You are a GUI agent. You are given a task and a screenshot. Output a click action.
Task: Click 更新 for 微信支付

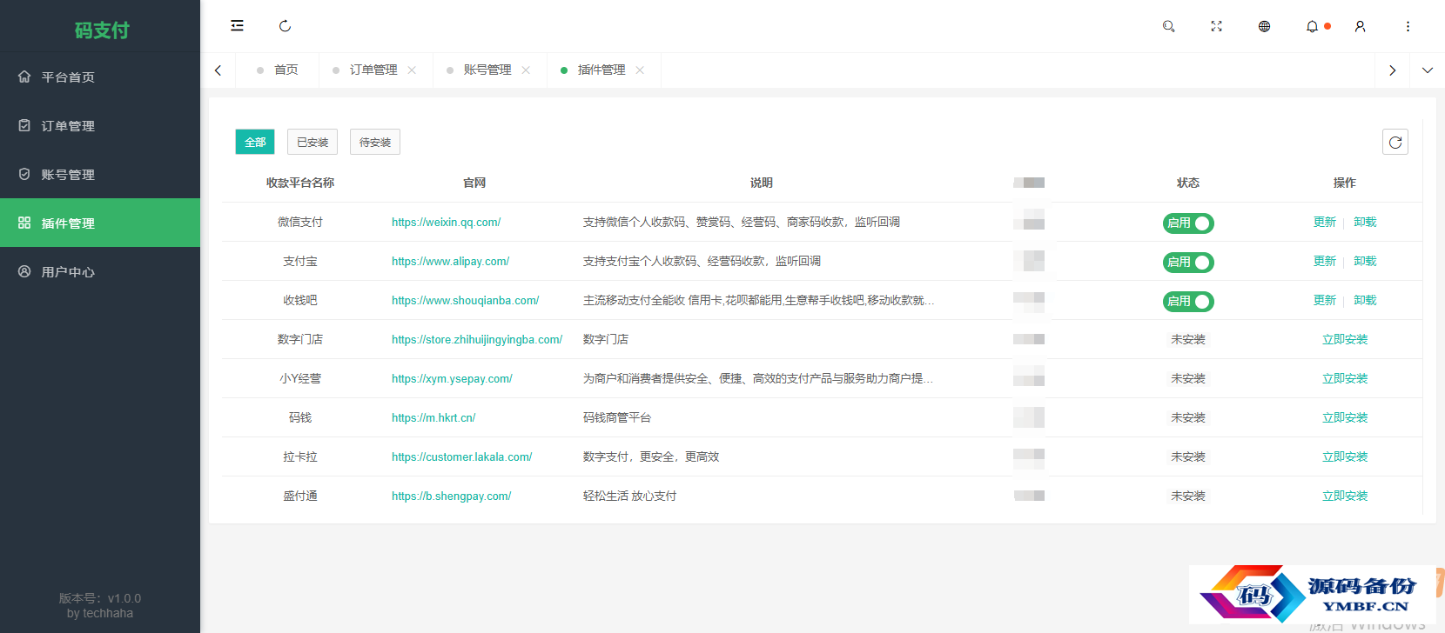(x=1325, y=222)
